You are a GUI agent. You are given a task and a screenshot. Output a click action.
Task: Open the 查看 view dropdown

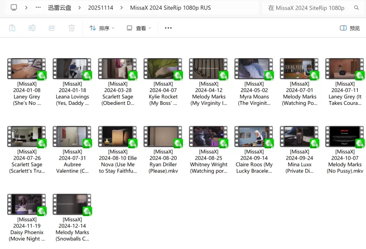(139, 28)
